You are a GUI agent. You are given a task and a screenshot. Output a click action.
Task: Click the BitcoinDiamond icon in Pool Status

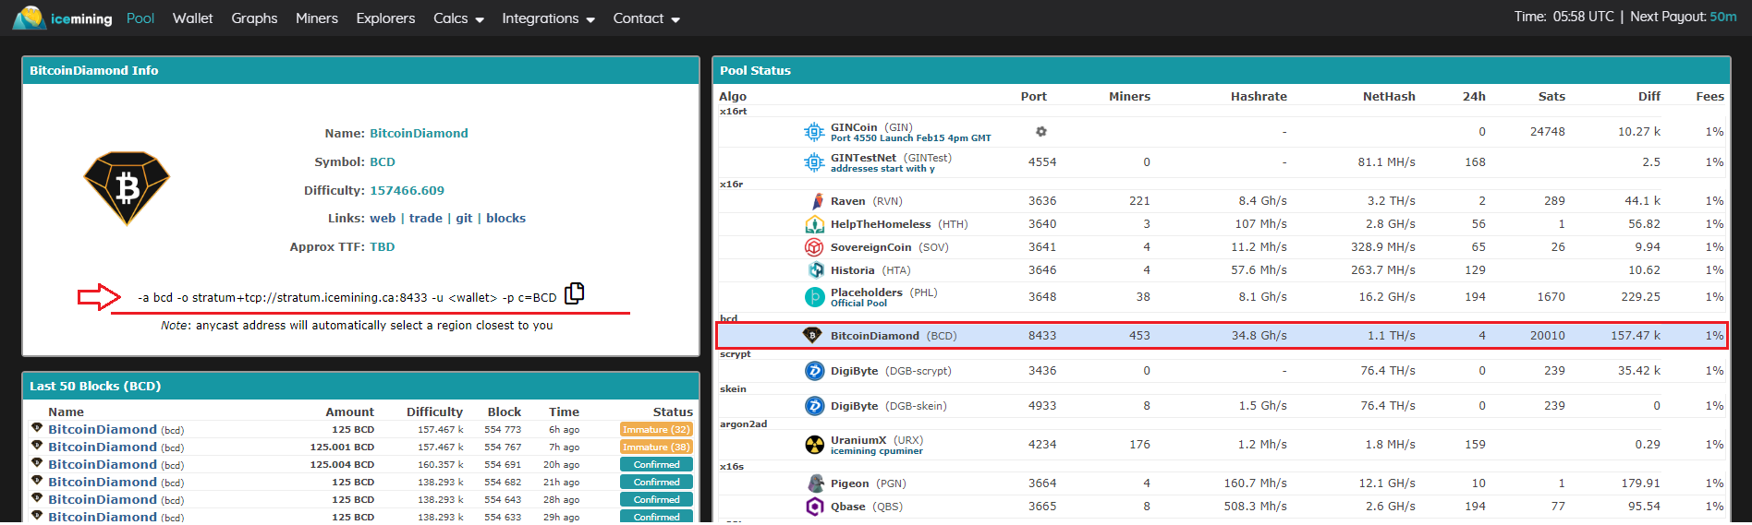pos(812,335)
